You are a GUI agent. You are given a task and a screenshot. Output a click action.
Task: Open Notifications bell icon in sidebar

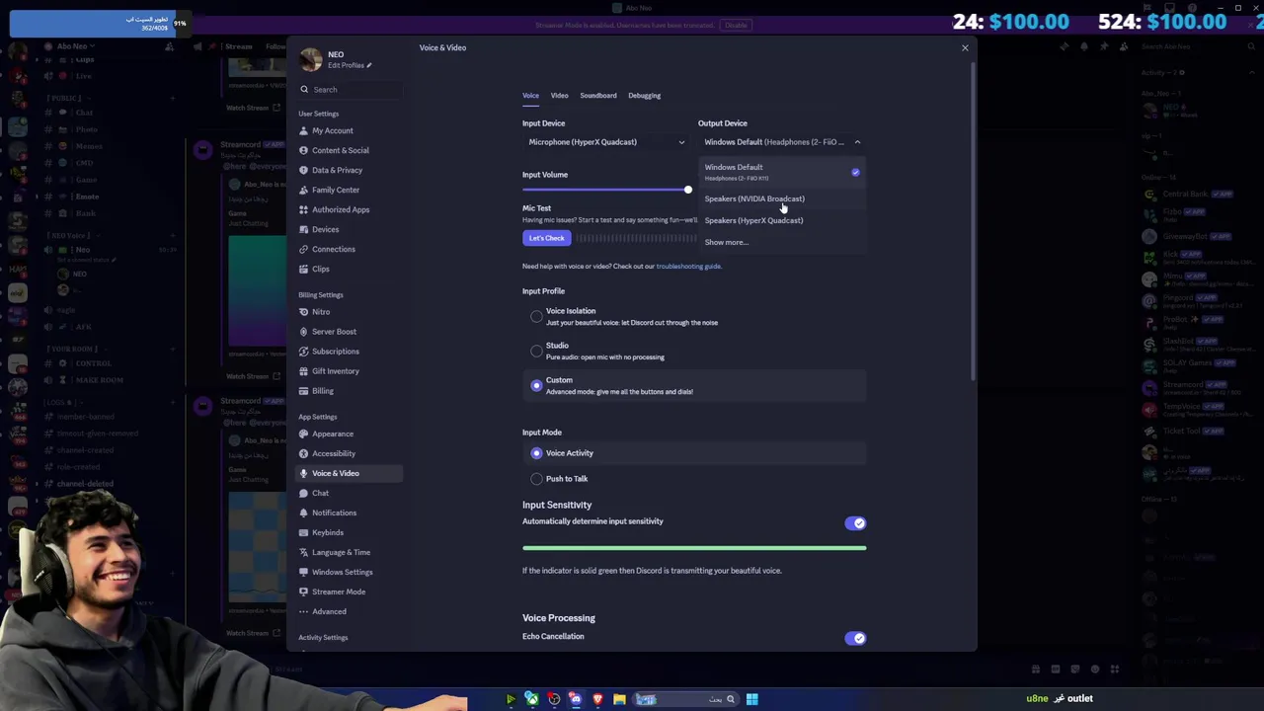pos(304,513)
